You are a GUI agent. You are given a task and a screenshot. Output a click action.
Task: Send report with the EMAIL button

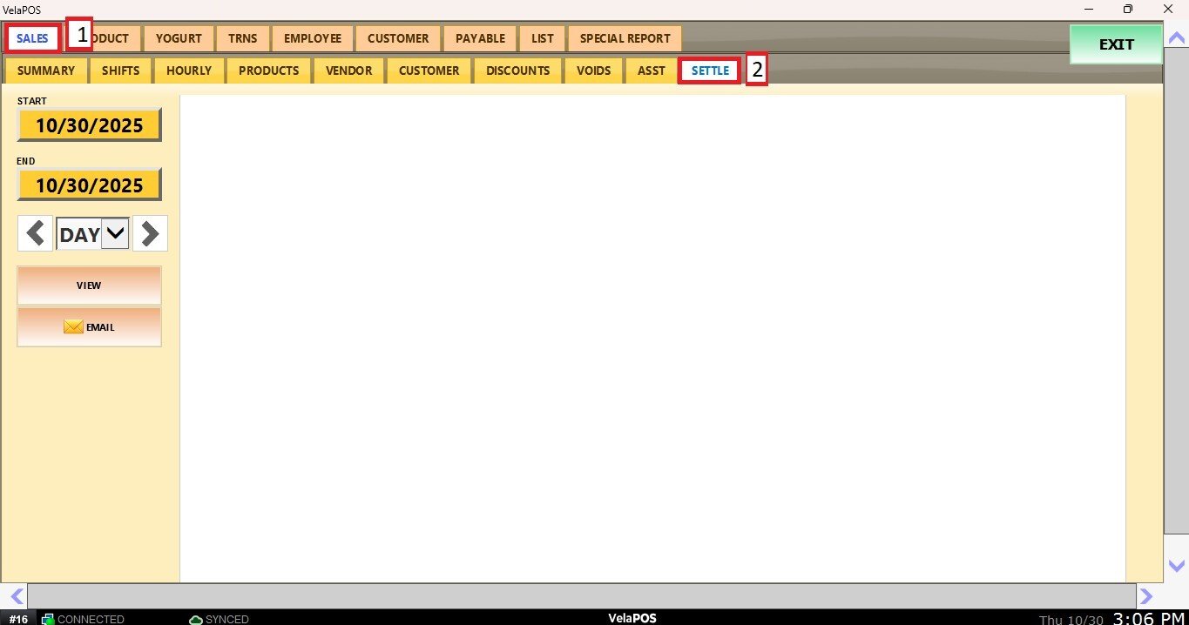(89, 327)
